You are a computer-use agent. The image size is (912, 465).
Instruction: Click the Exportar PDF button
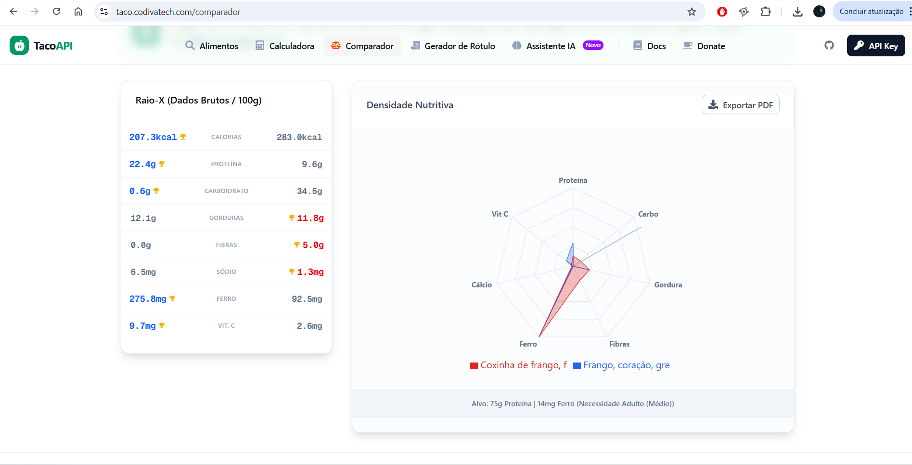click(x=740, y=105)
